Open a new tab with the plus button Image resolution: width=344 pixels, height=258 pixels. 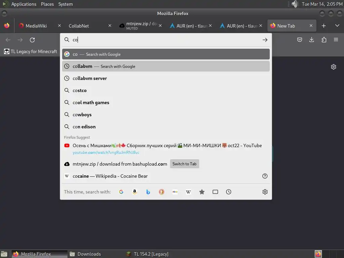(x=324, y=26)
